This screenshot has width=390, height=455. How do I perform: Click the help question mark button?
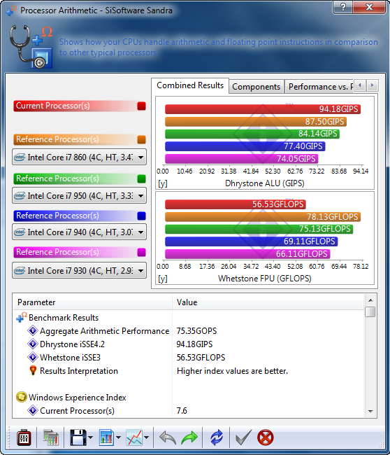tap(343, 7)
